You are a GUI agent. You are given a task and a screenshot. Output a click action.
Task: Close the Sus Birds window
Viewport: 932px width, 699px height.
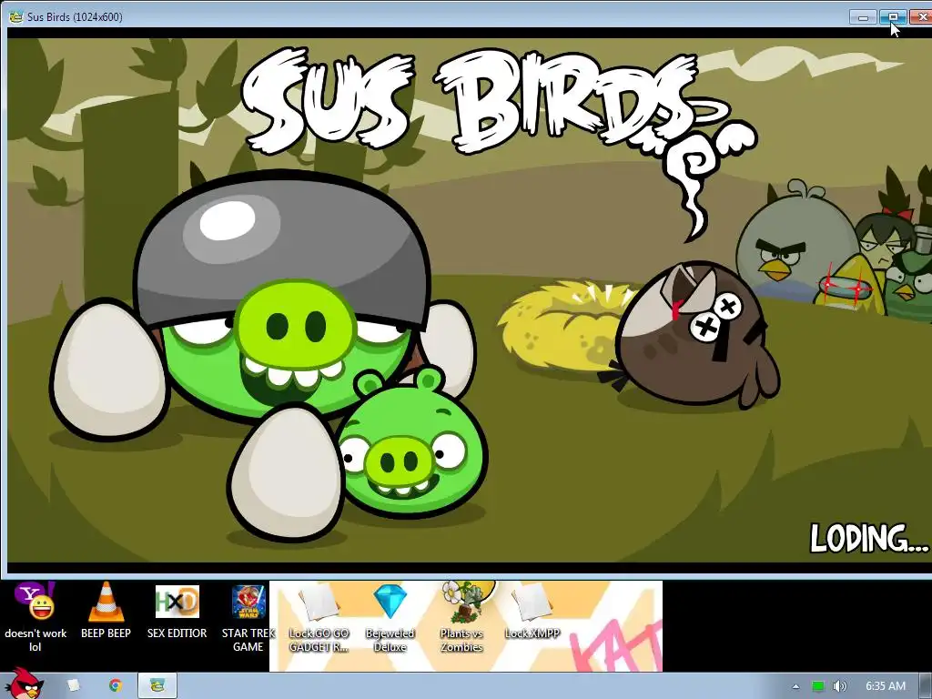click(x=921, y=17)
